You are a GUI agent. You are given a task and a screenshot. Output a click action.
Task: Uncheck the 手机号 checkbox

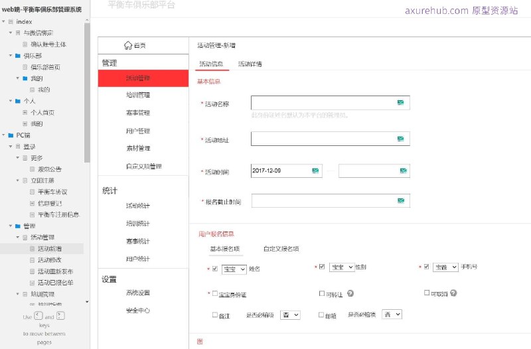pos(427,267)
